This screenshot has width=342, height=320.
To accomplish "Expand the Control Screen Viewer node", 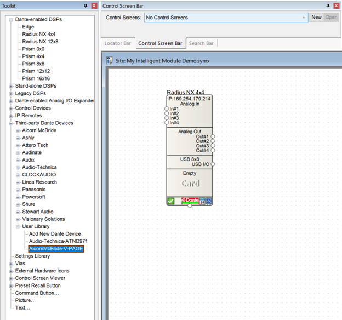I will coord(11,278).
